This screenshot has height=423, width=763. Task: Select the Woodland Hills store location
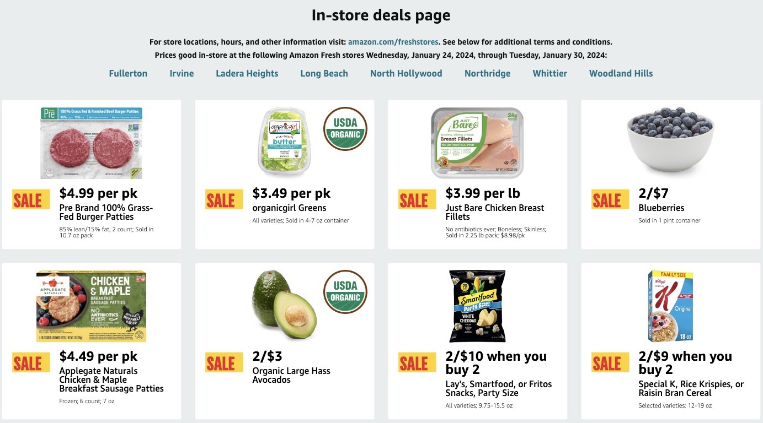(x=620, y=73)
